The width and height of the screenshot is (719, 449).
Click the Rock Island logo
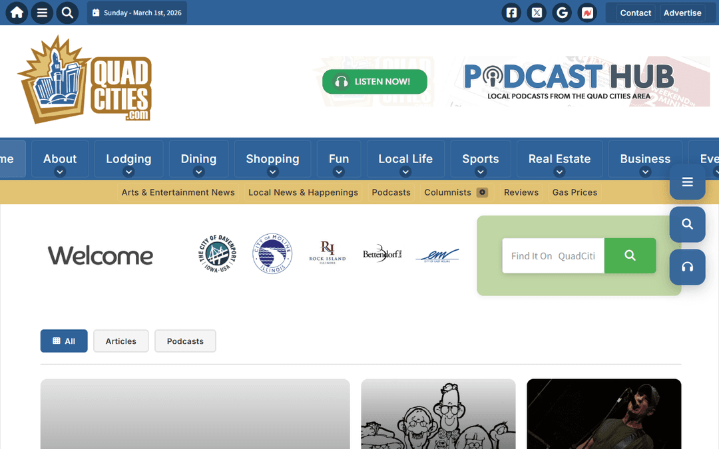point(328,253)
